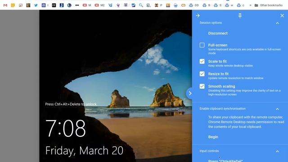Click Begin to enable clipboard sharing
The height and width of the screenshot is (162, 288).
[x=213, y=137]
